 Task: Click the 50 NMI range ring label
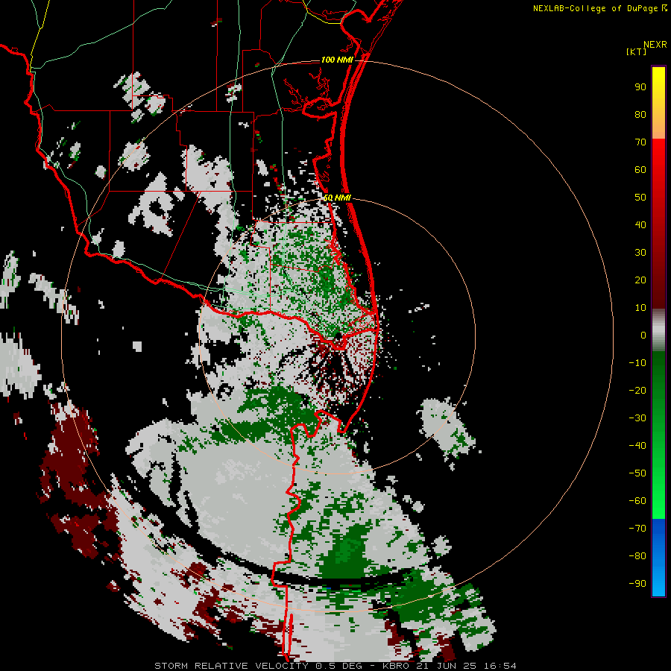(337, 198)
